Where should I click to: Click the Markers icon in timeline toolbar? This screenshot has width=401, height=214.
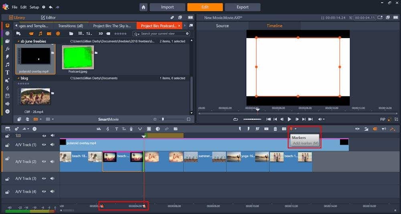click(x=291, y=129)
